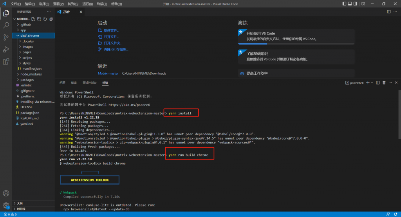401x217 pixels.
Task: Open yarn.lock in the explorer
Action: (x=34, y=124)
